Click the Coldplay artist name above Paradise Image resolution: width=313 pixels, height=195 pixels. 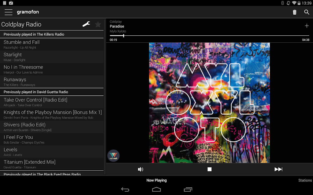click(116, 22)
